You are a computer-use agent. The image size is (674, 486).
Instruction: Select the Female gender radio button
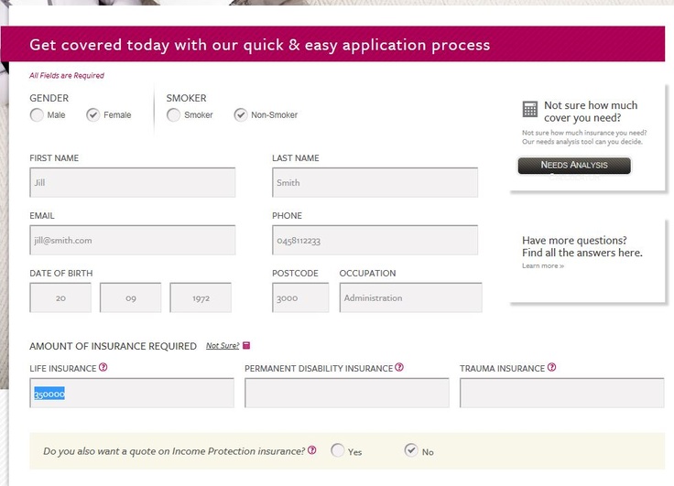[92, 115]
